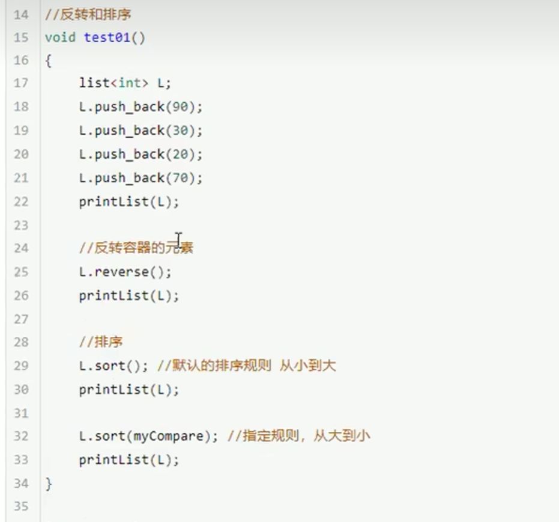Click the function name test01

(x=107, y=37)
